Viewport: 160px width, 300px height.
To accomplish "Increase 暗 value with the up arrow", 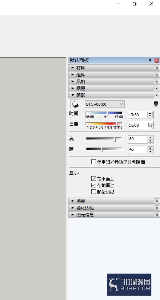I will (x=151, y=148).
